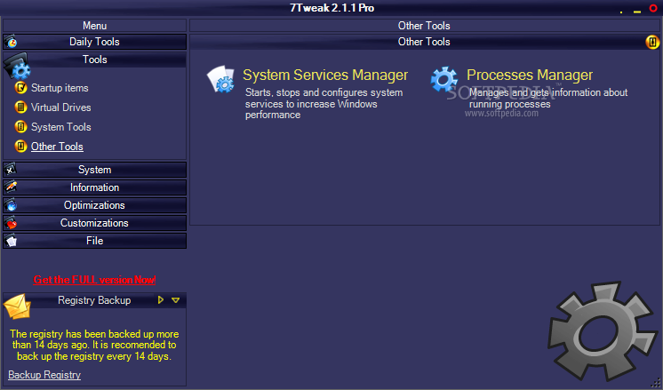Image resolution: width=663 pixels, height=390 pixels.
Task: Open Processes Manager
Action: (x=530, y=75)
